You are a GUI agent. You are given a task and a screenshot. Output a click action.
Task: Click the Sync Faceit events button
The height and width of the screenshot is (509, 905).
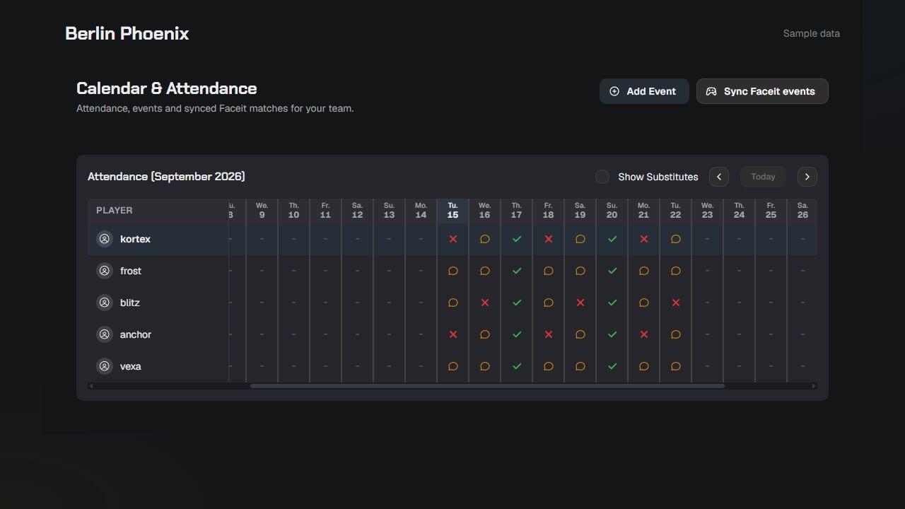click(762, 91)
